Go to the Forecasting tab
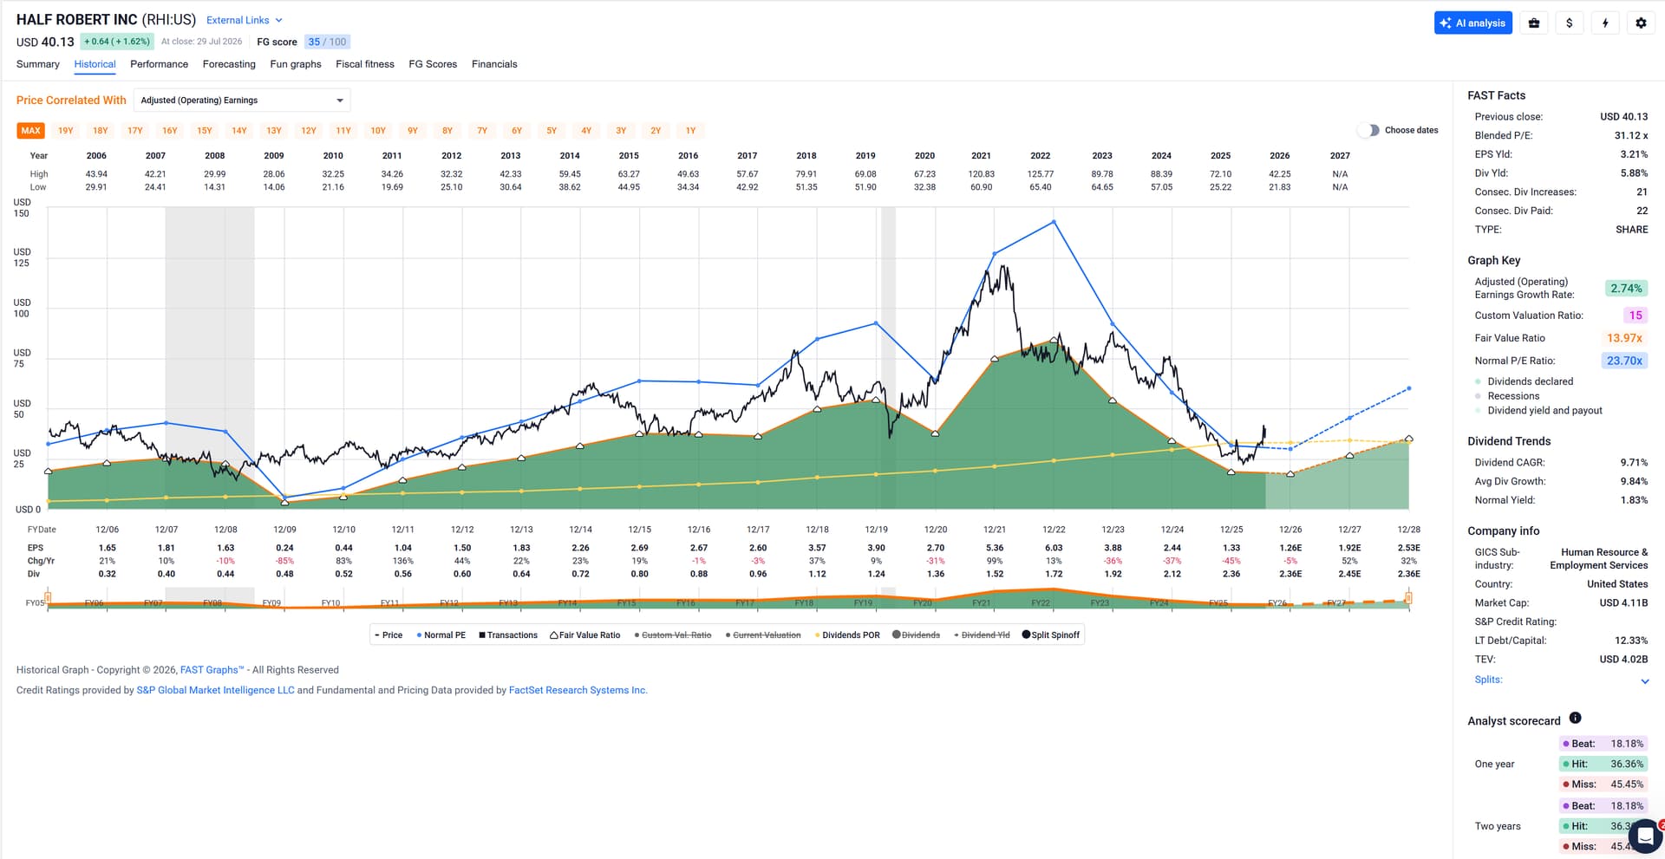This screenshot has height=859, width=1665. pos(229,64)
